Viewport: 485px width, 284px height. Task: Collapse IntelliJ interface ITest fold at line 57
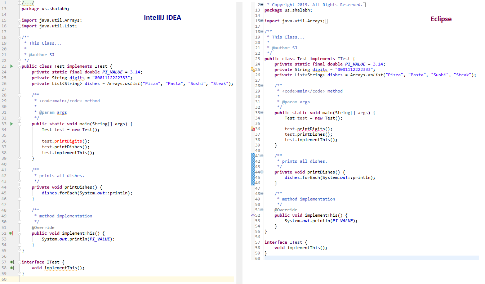tap(20, 262)
